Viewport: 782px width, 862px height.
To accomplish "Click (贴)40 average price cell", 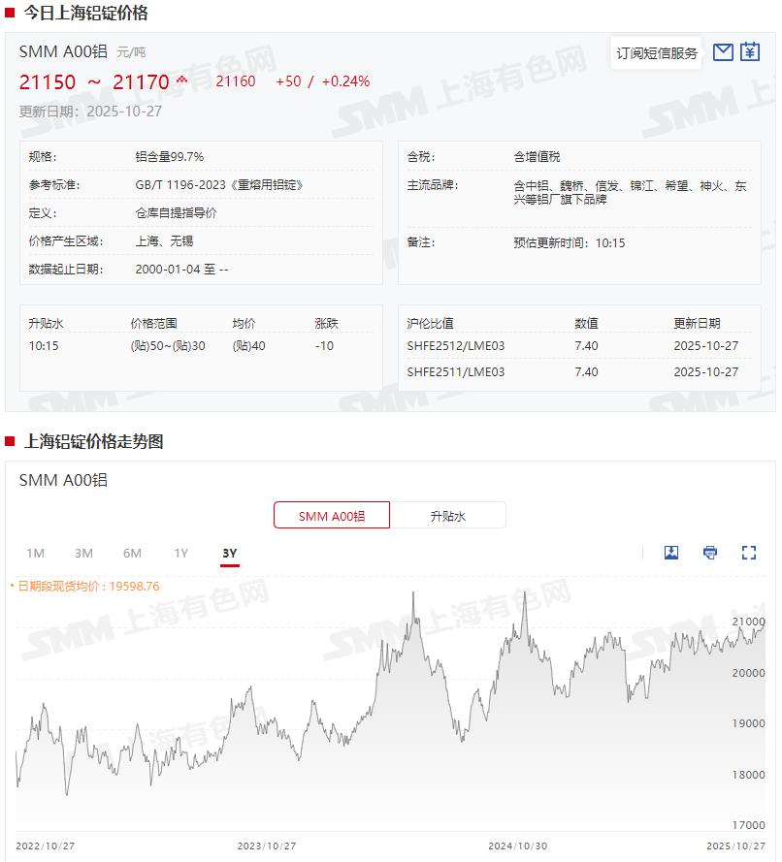I will click(x=248, y=346).
